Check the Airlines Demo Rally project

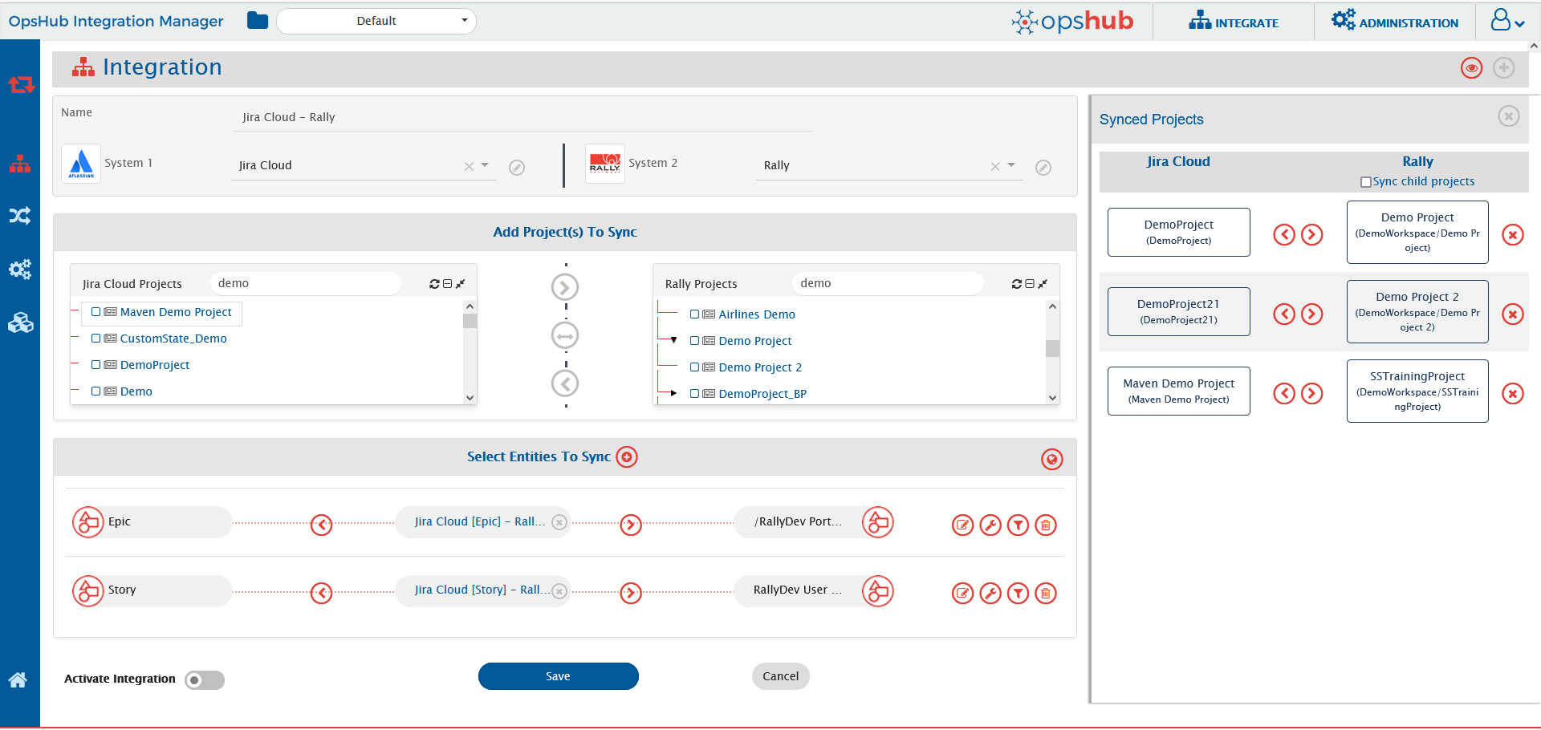(694, 314)
